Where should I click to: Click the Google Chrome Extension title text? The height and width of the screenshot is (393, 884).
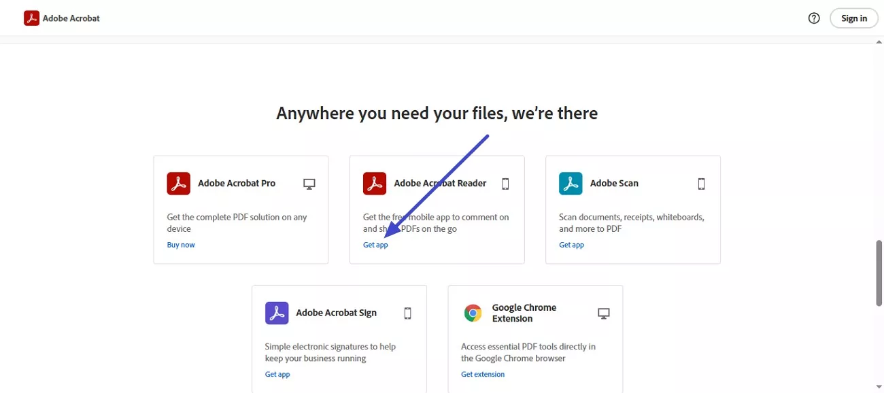524,313
